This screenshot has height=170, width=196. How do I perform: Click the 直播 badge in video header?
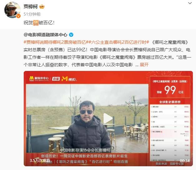pos(56,79)
